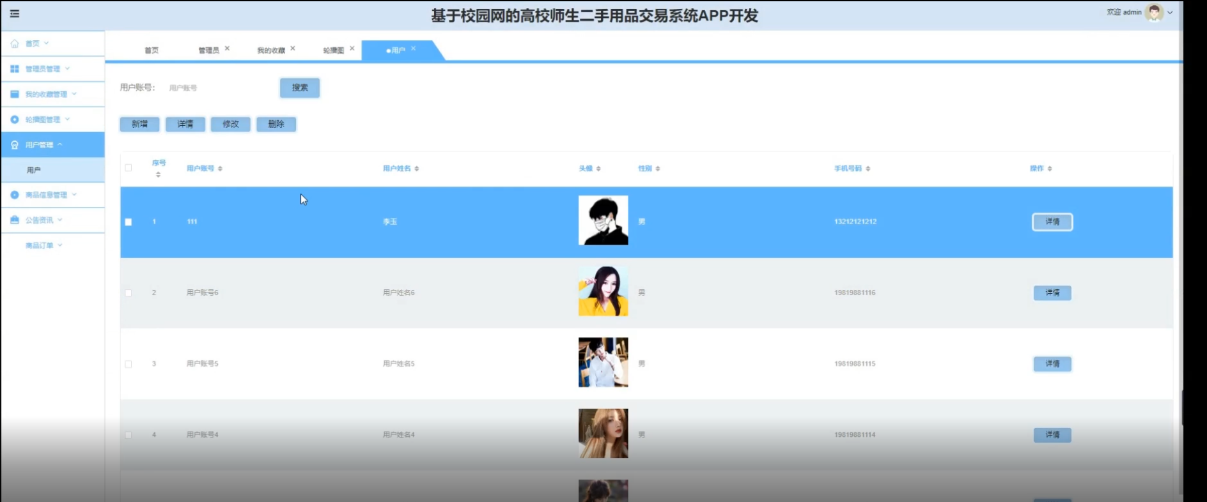
Task: Click the 删除 delete button
Action: [276, 124]
